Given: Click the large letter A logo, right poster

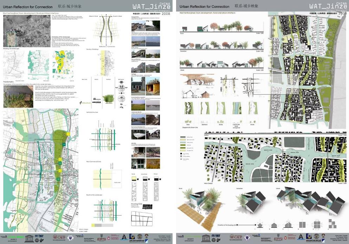Looking at the screenshot, I should coord(301,237).
